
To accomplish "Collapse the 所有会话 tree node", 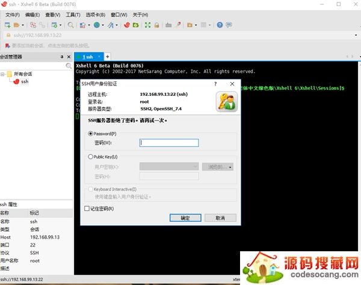I will tap(2, 74).
